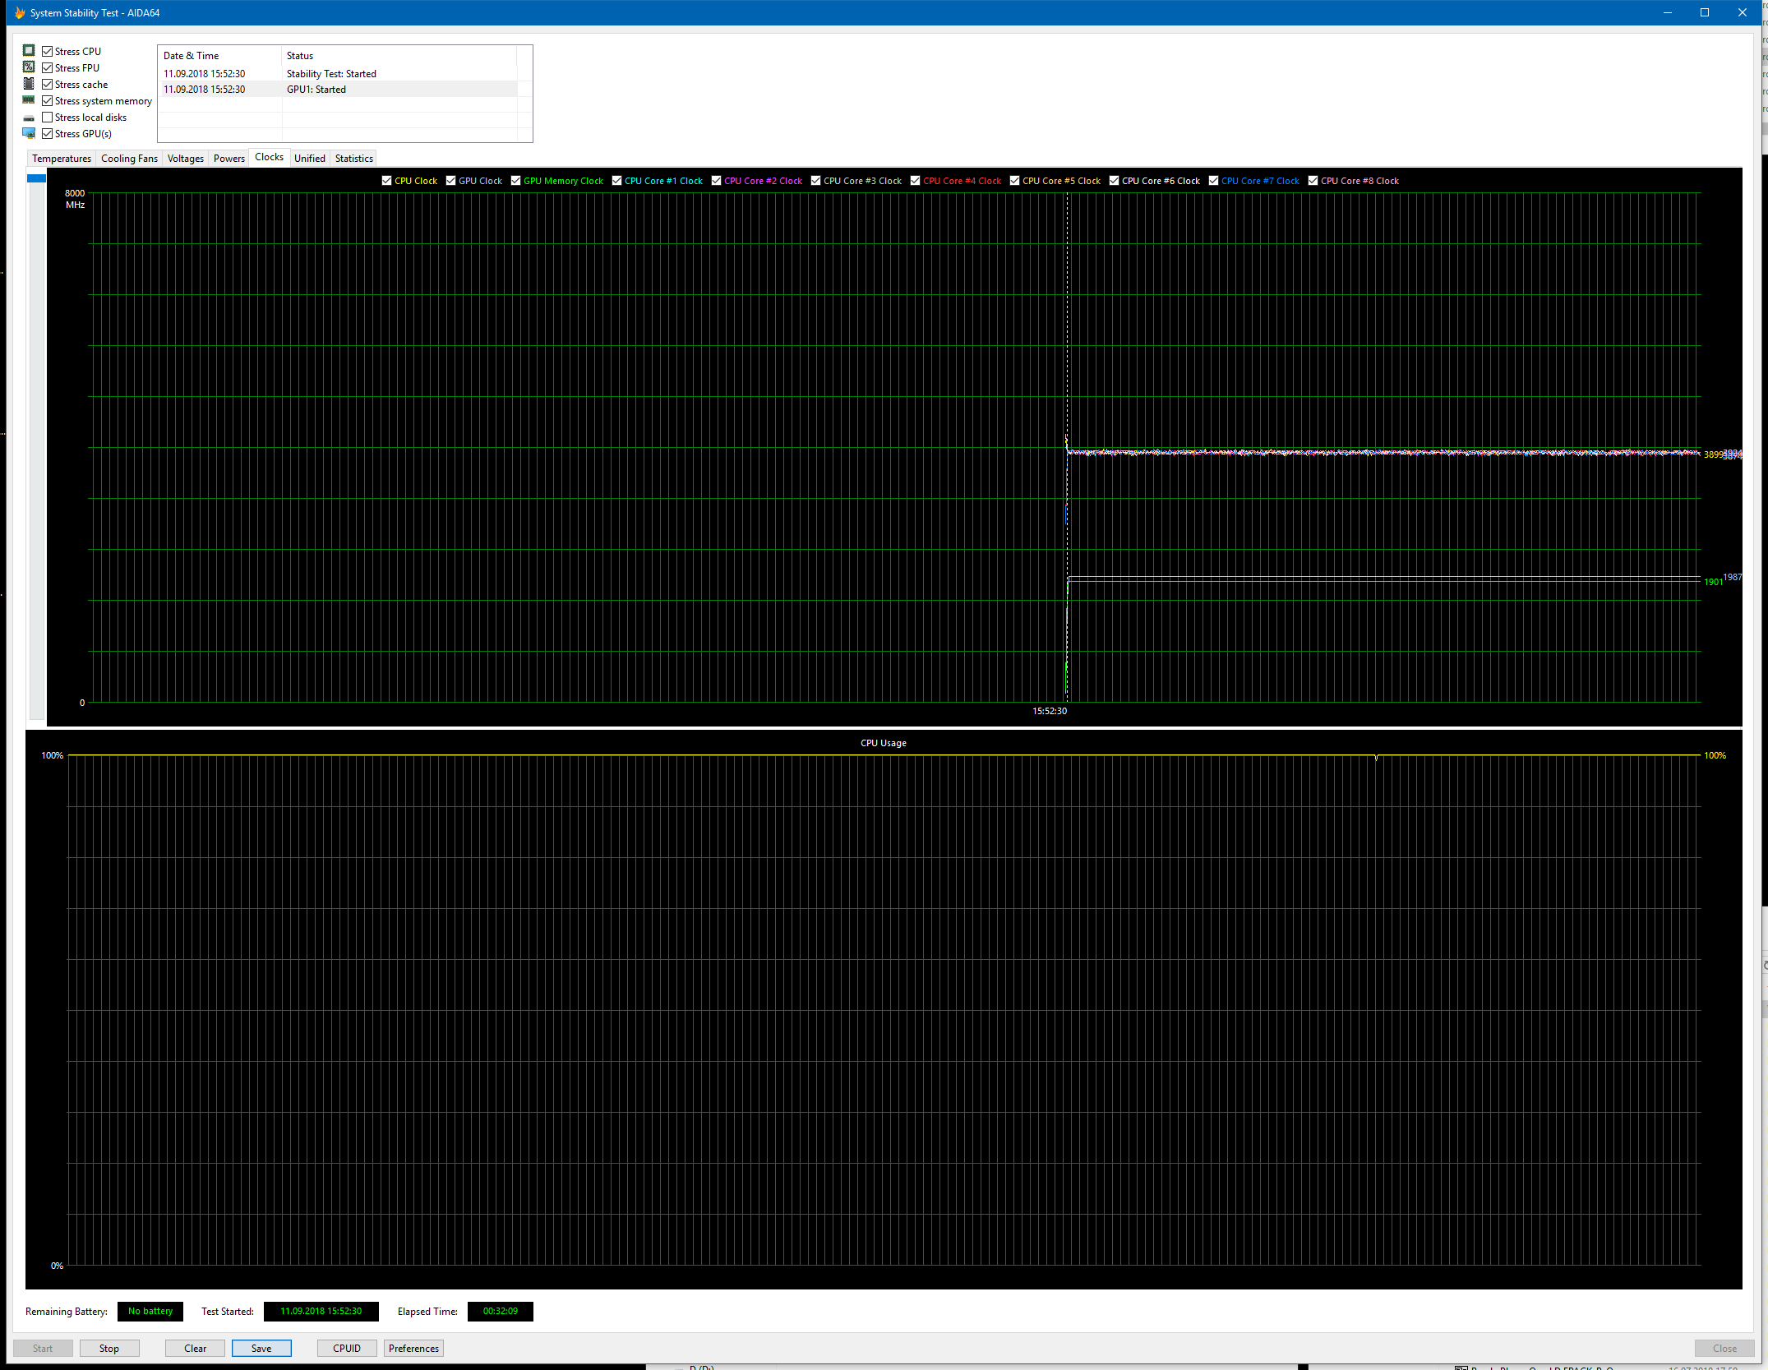This screenshot has height=1370, width=1768.
Task: Click the Save button
Action: pyautogui.click(x=261, y=1348)
